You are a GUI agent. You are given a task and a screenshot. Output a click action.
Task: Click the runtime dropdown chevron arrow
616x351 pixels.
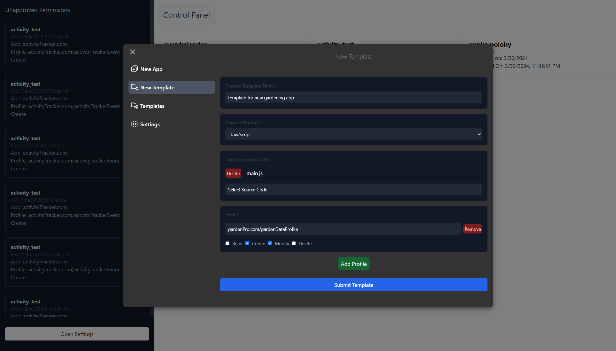(x=479, y=134)
